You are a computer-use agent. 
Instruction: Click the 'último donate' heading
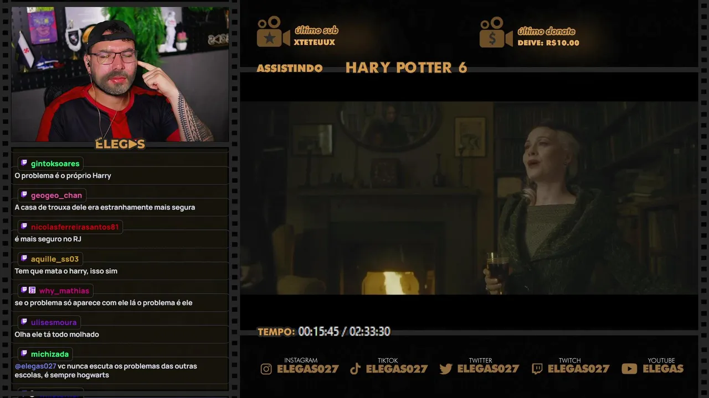[546, 31]
